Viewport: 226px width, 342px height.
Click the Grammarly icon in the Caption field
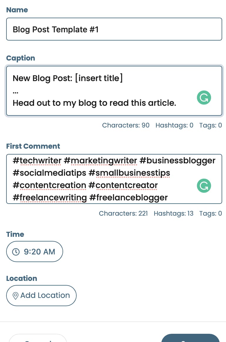[204, 97]
